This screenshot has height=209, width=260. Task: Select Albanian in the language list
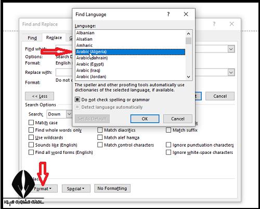[x=131, y=33]
